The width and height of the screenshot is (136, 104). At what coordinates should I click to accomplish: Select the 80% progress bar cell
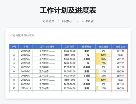tap(104, 59)
